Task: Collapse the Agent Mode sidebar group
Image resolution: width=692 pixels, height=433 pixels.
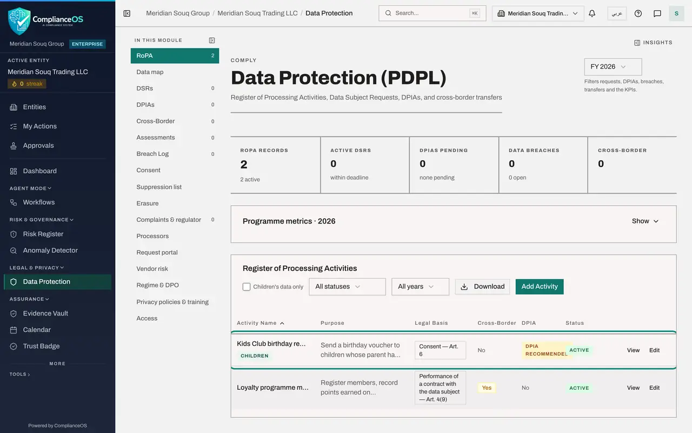Action: point(30,188)
